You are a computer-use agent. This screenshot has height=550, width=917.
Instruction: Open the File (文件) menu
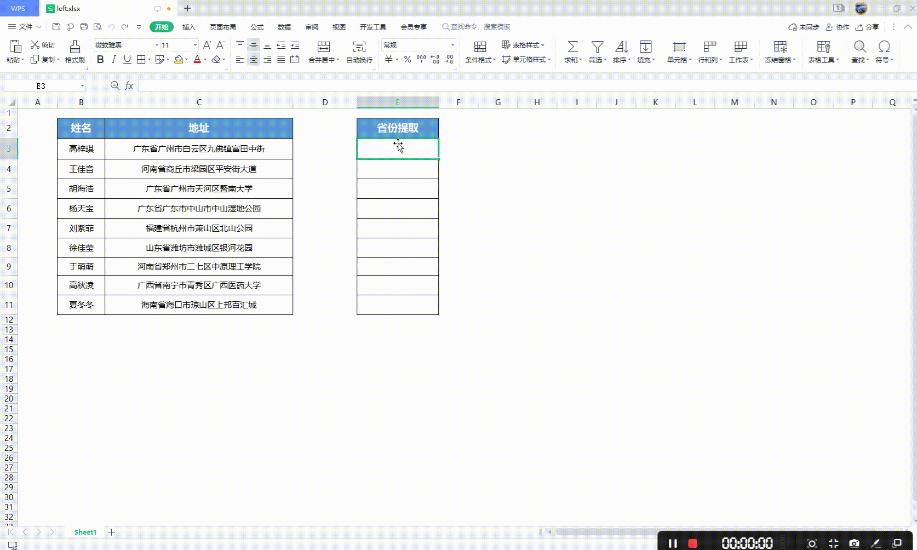point(25,27)
